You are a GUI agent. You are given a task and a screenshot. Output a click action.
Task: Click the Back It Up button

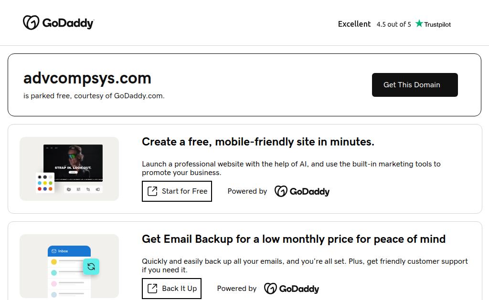[171, 289]
